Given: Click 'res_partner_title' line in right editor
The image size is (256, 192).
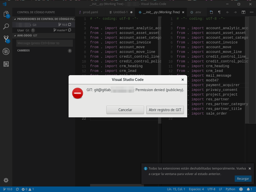Looking at the screenshot, I should coord(216,109).
